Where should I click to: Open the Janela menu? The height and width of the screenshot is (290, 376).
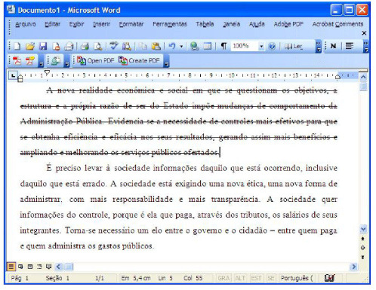tap(231, 24)
